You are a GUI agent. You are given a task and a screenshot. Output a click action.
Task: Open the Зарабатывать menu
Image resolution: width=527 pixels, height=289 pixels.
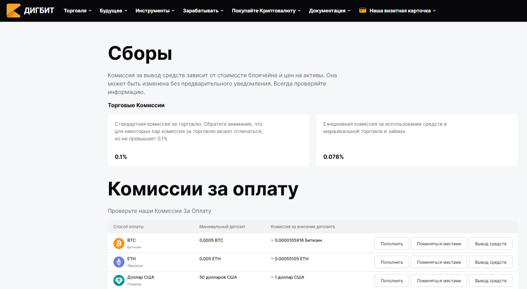[x=203, y=11]
